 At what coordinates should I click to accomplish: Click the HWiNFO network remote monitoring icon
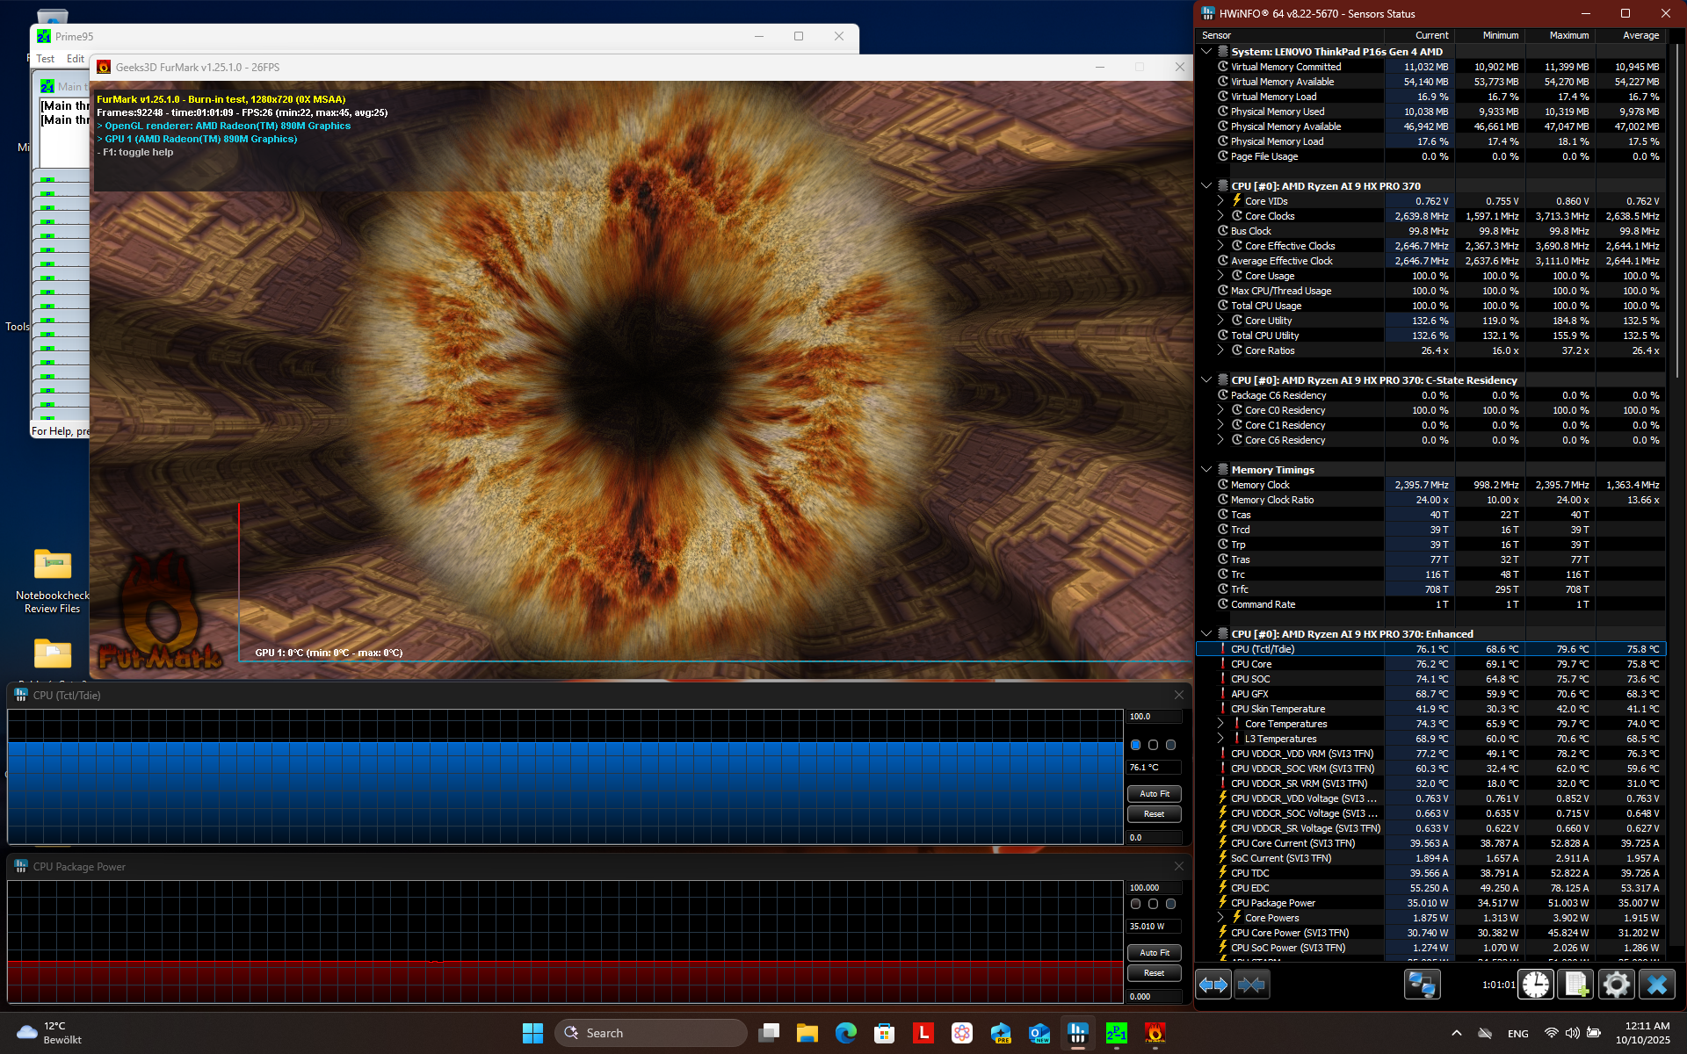(x=1421, y=985)
